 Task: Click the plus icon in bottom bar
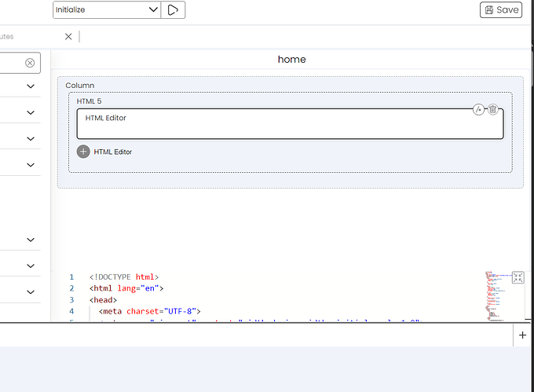(x=522, y=335)
